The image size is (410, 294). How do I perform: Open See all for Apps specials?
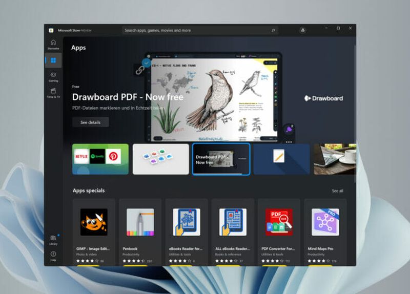tap(338, 191)
